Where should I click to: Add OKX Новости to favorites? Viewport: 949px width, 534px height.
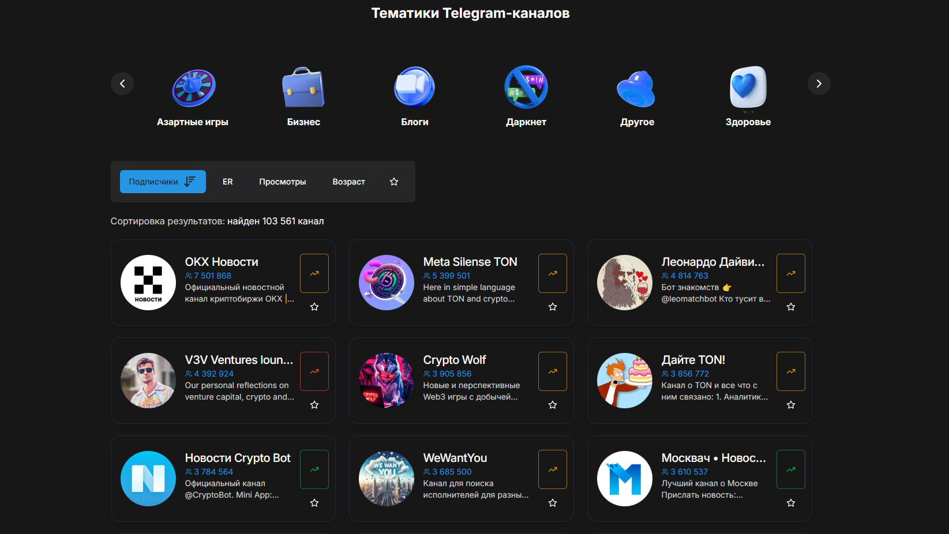click(x=314, y=307)
